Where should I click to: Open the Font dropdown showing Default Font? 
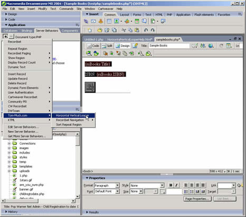(x=107, y=192)
